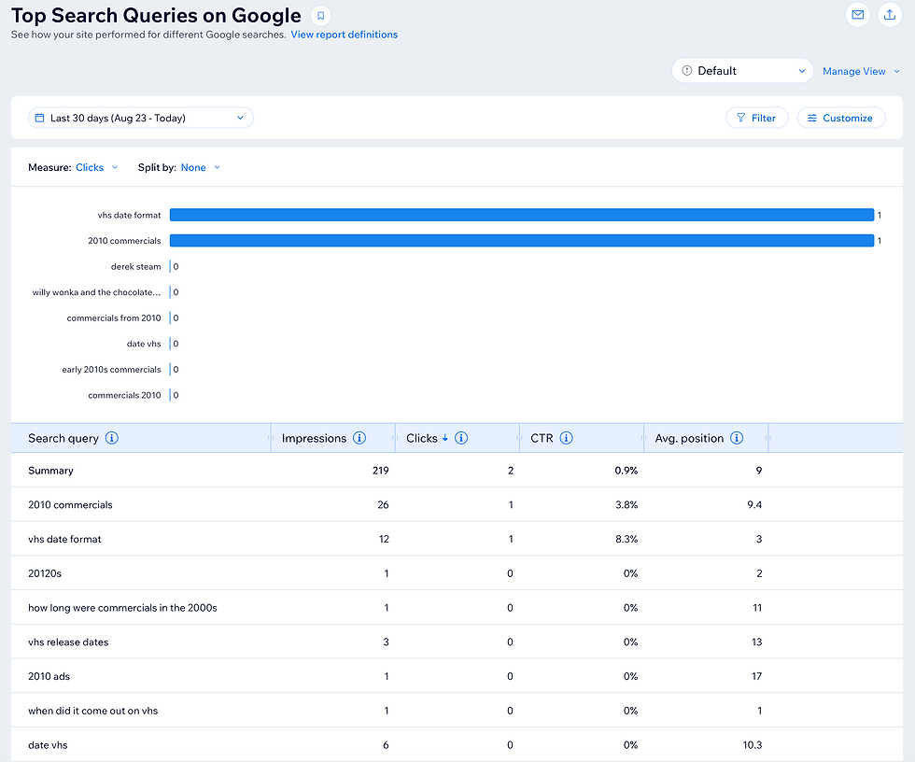915x762 pixels.
Task: Change the Measure Clicks dropdown
Action: [x=97, y=167]
